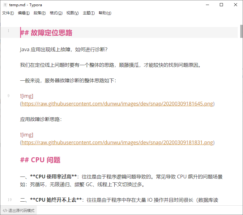The width and height of the screenshot is (243, 215).
Task: Open the 编辑(E) menu
Action: tap(24, 13)
